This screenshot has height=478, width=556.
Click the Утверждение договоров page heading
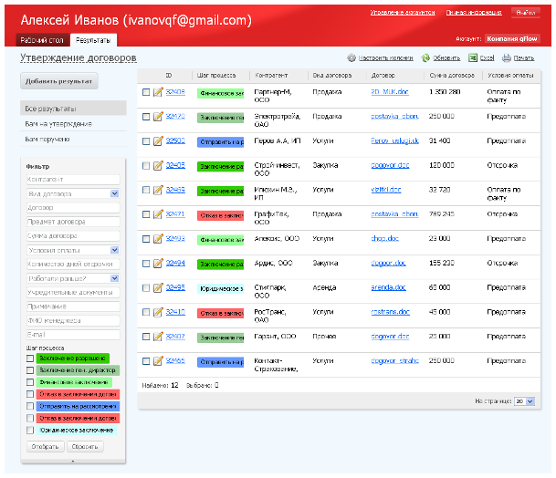[79, 57]
